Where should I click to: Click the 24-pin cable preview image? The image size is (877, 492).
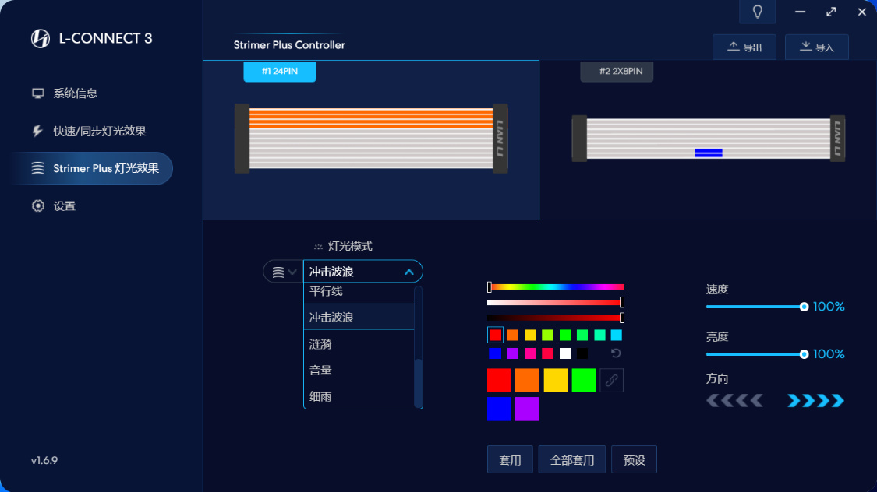pos(371,139)
